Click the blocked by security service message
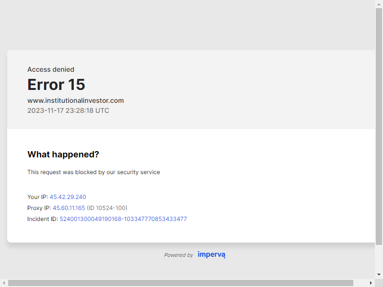Image resolution: width=383 pixels, height=287 pixels. click(93, 172)
